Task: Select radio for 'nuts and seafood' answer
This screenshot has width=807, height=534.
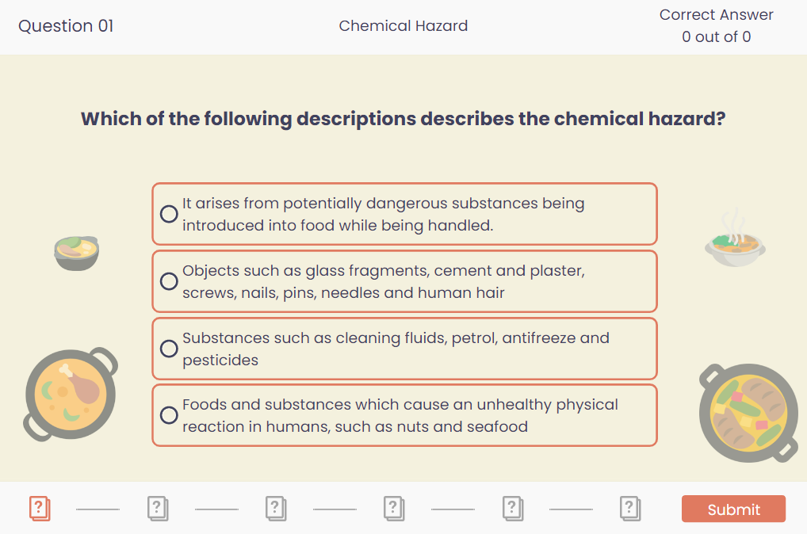Action: (169, 415)
